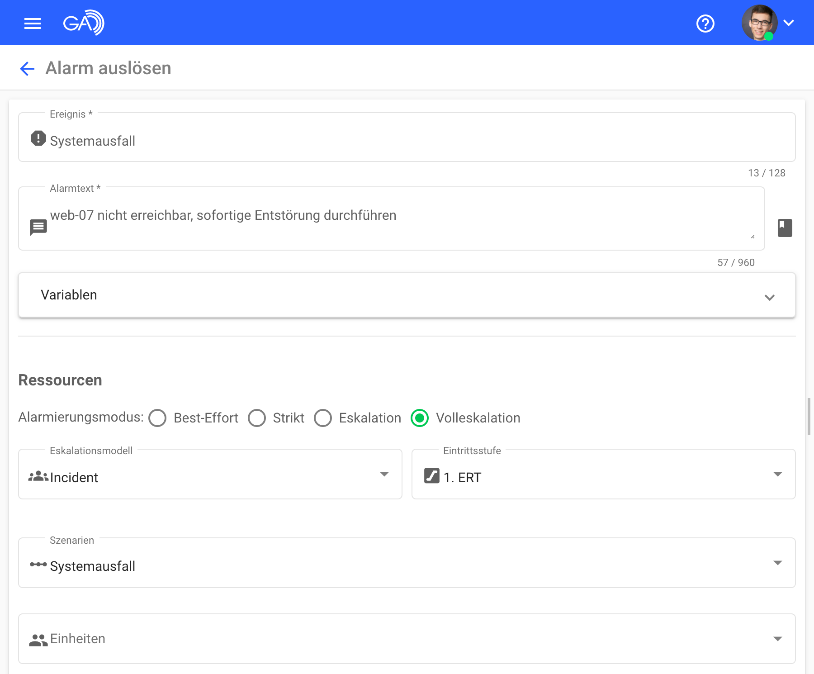Expand the Variablen panel
Screen dimensions: 814x674
pyautogui.click(x=769, y=297)
